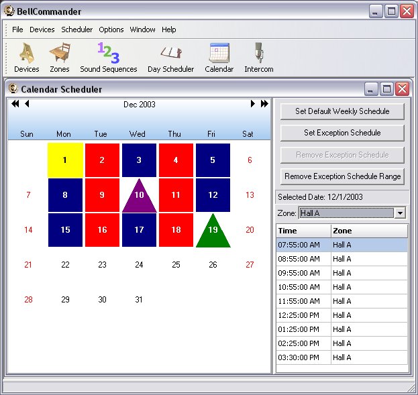This screenshot has height=395, width=418.
Task: Select the 08:55:00 AM schedule row
Action: pyautogui.click(x=342, y=259)
